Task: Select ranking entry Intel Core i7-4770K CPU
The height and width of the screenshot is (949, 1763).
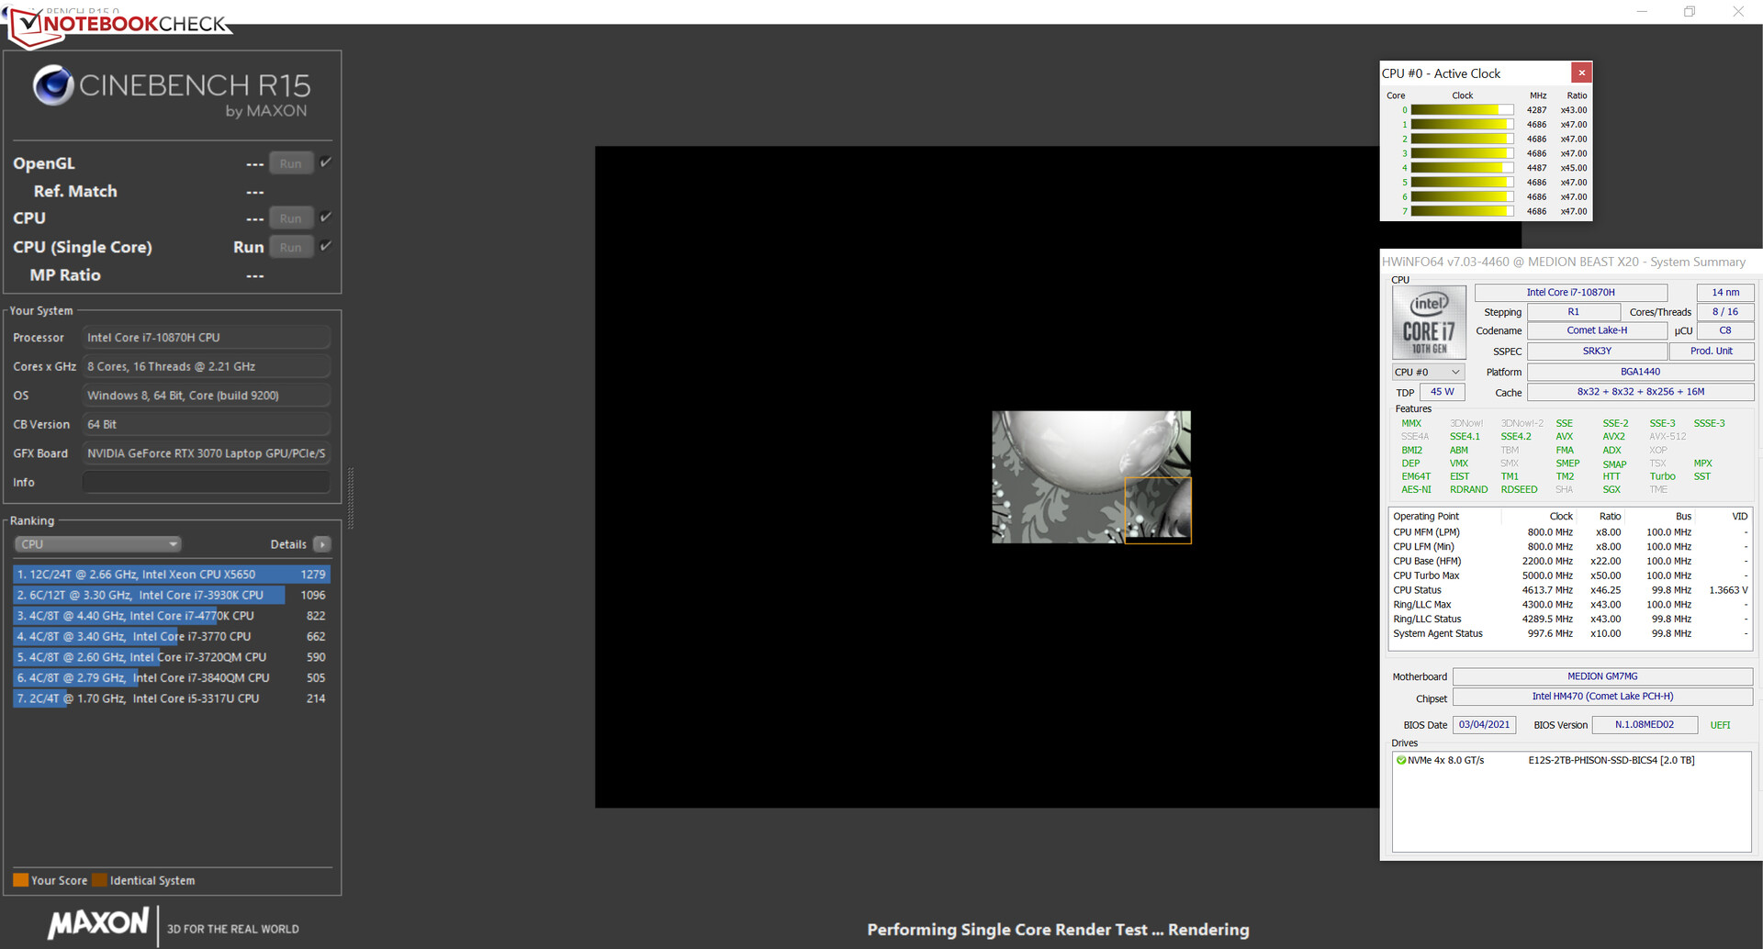Action: pos(172,616)
